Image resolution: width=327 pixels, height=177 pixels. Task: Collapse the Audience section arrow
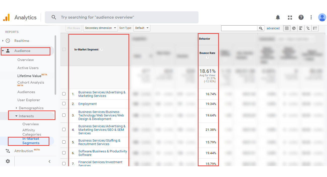tap(3, 51)
